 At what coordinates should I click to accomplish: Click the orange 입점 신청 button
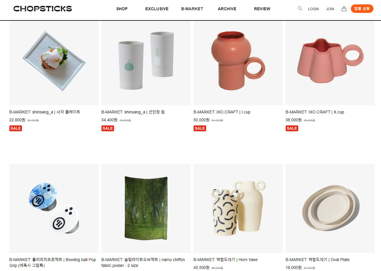362,9
